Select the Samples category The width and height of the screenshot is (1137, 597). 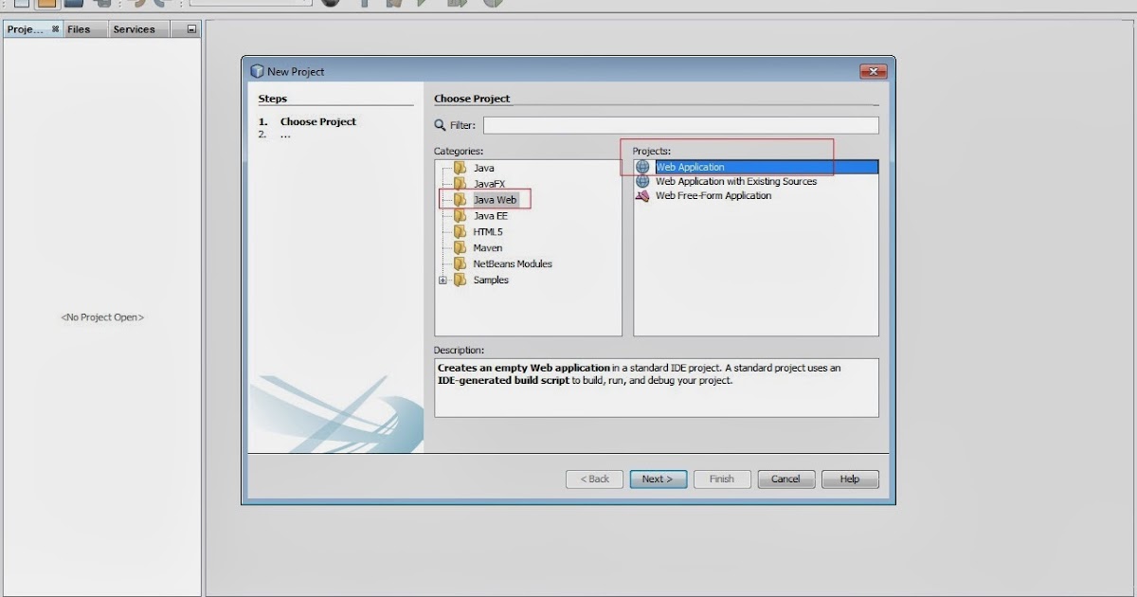[491, 280]
